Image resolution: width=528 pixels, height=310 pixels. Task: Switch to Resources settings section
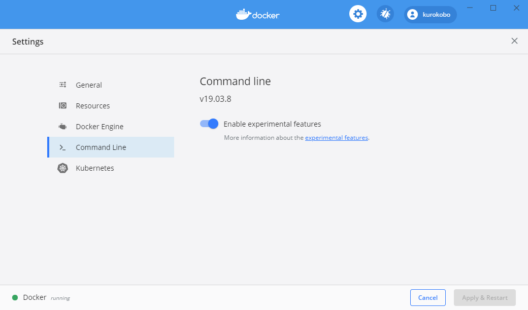(93, 106)
